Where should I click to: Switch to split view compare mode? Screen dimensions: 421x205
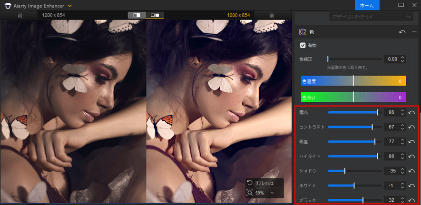coord(137,15)
